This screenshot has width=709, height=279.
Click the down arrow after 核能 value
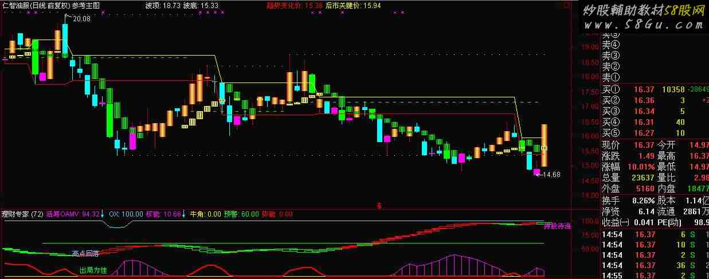tap(184, 214)
